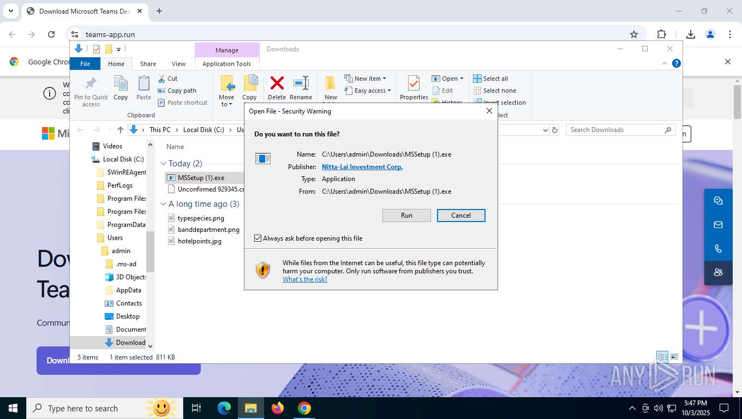Image resolution: width=742 pixels, height=419 pixels.
Task: Select the PerfLogs folder in tree
Action: pos(120,185)
